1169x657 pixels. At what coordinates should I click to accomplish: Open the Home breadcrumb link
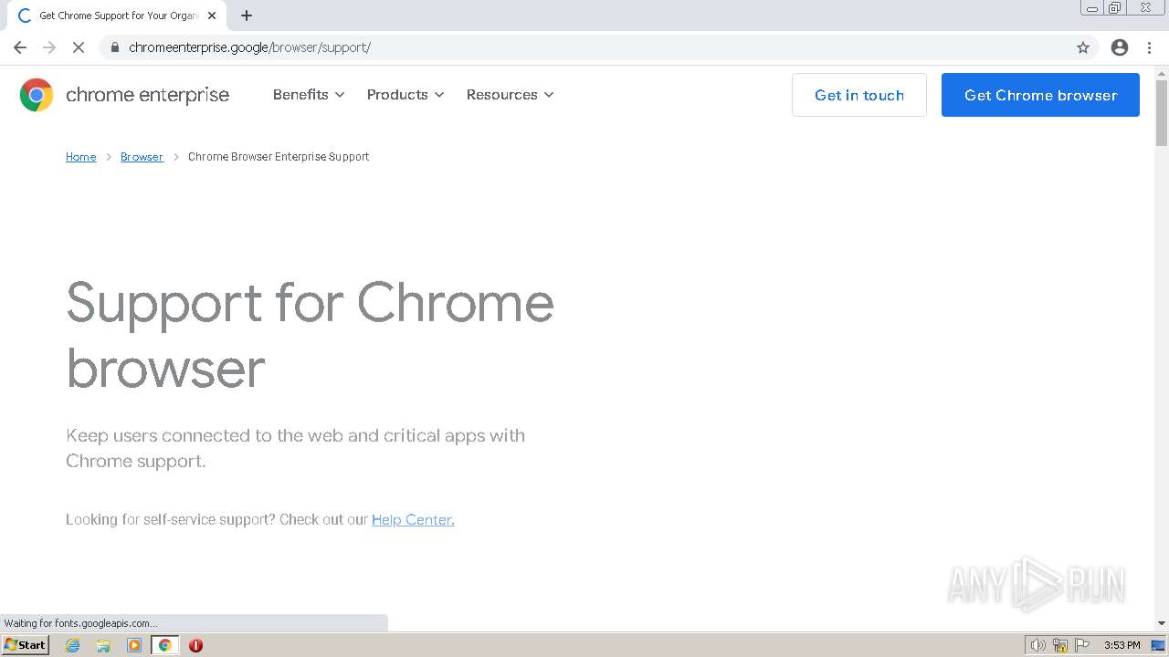pos(81,157)
